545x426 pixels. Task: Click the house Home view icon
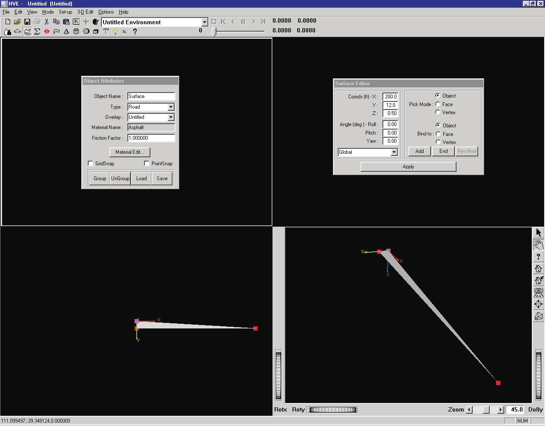pyautogui.click(x=539, y=268)
